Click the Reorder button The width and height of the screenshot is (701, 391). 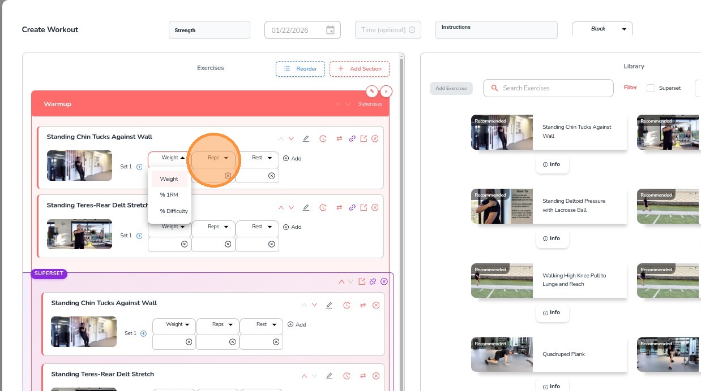click(301, 69)
